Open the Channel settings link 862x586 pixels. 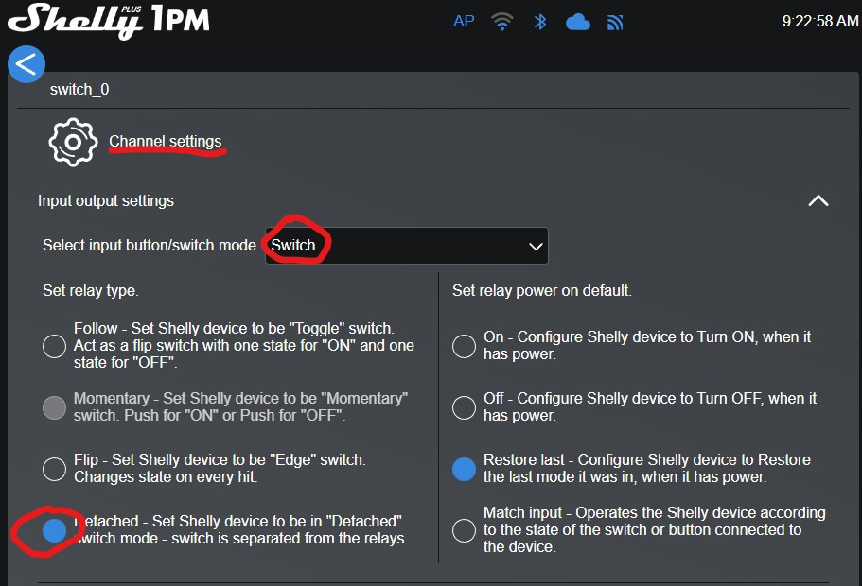point(165,141)
